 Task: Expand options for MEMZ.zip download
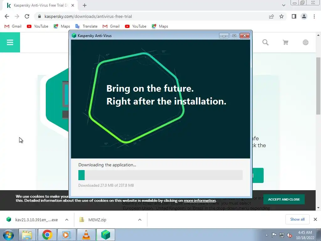click(x=140, y=220)
